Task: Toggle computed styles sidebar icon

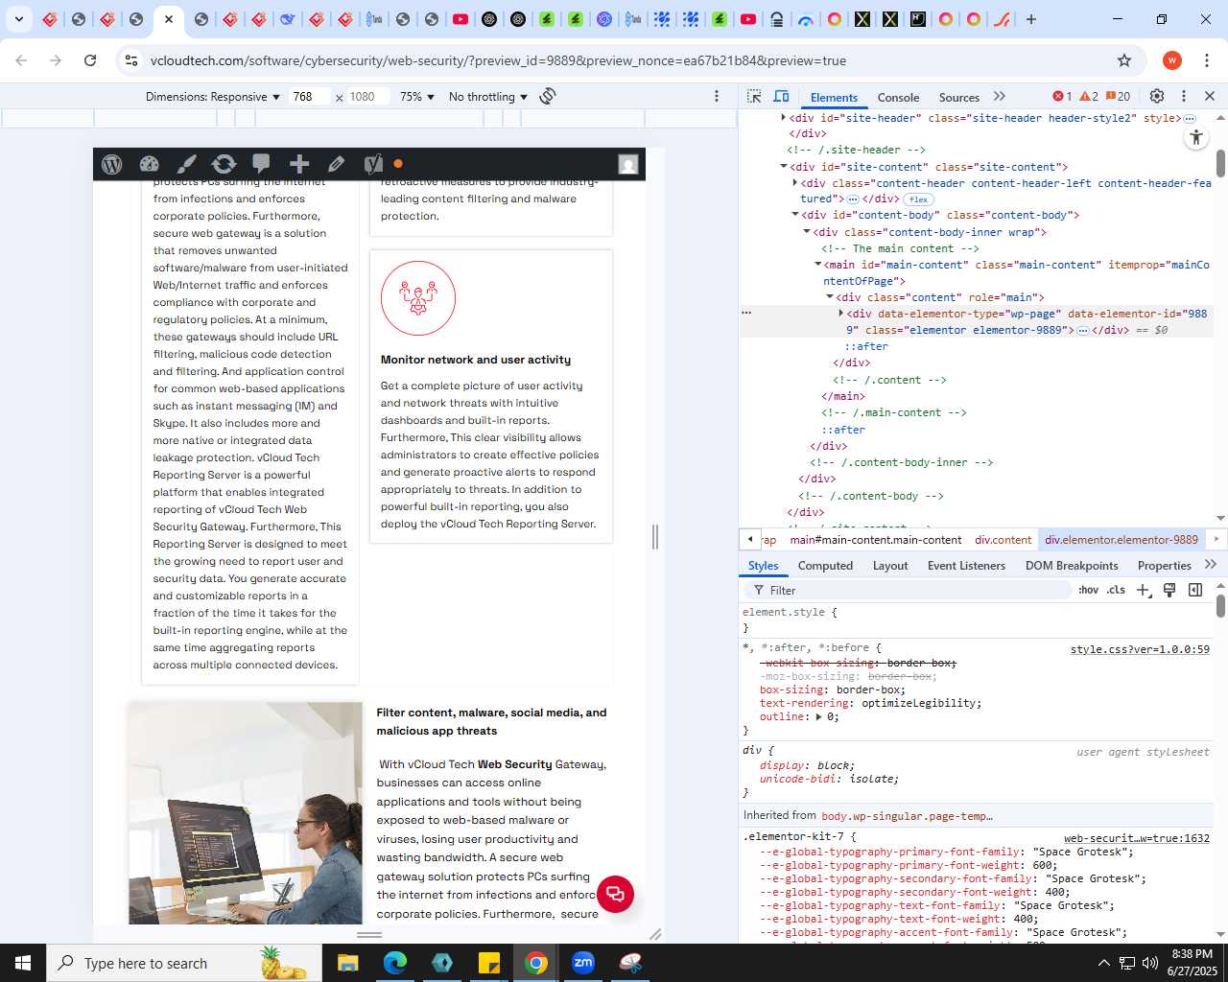Action: (x=1195, y=590)
